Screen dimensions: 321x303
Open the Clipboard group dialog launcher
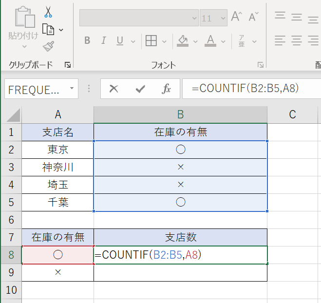tap(67, 65)
